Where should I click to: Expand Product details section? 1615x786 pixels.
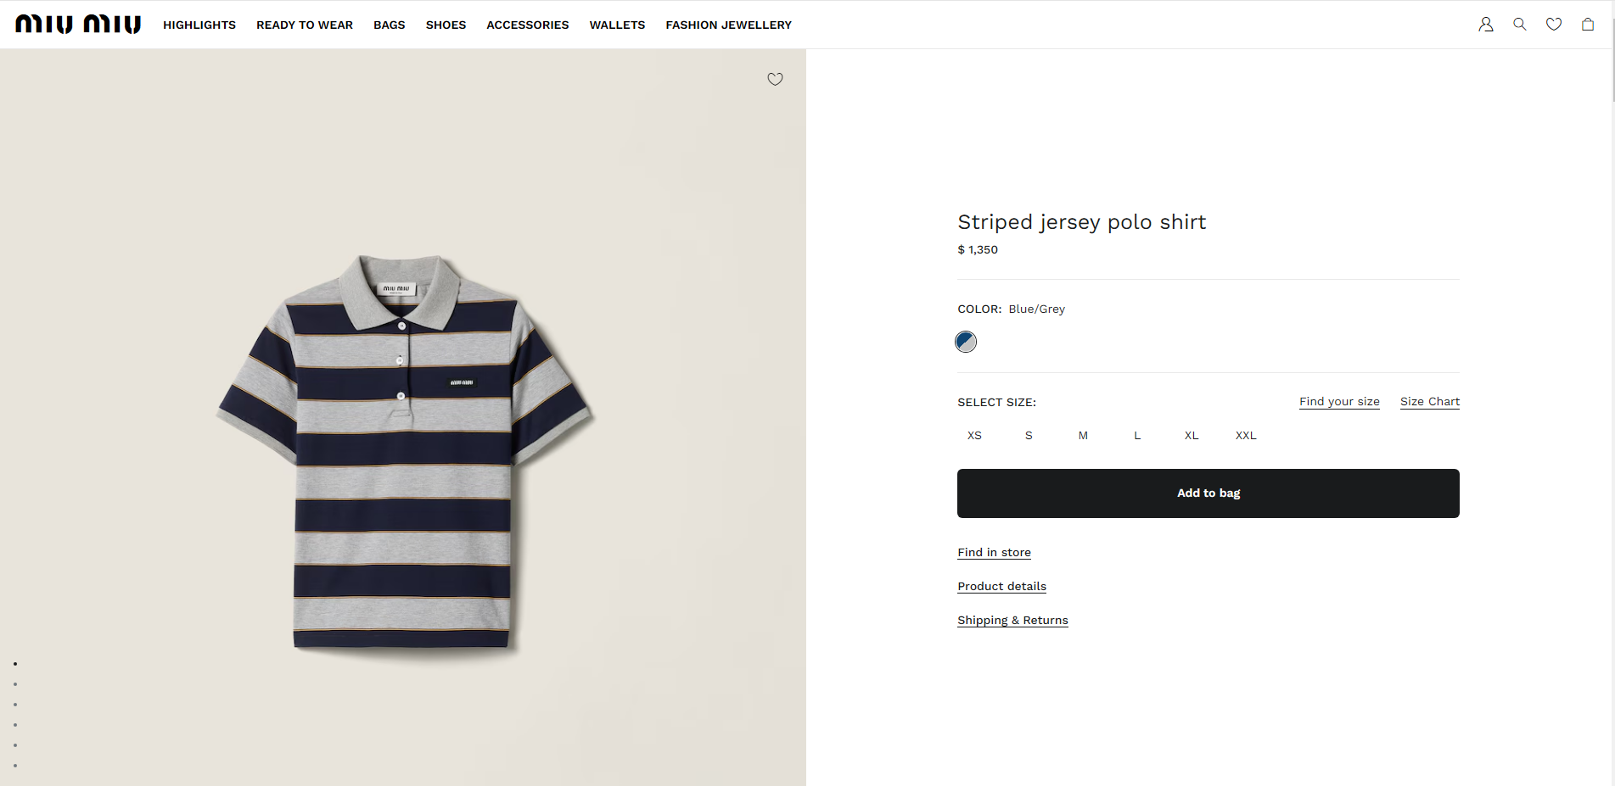coord(1001,587)
